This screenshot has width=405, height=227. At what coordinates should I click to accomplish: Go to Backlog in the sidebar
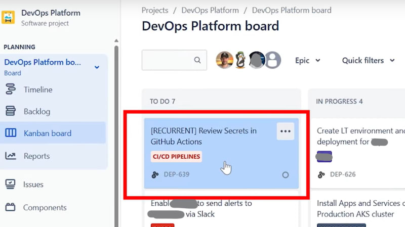point(37,111)
